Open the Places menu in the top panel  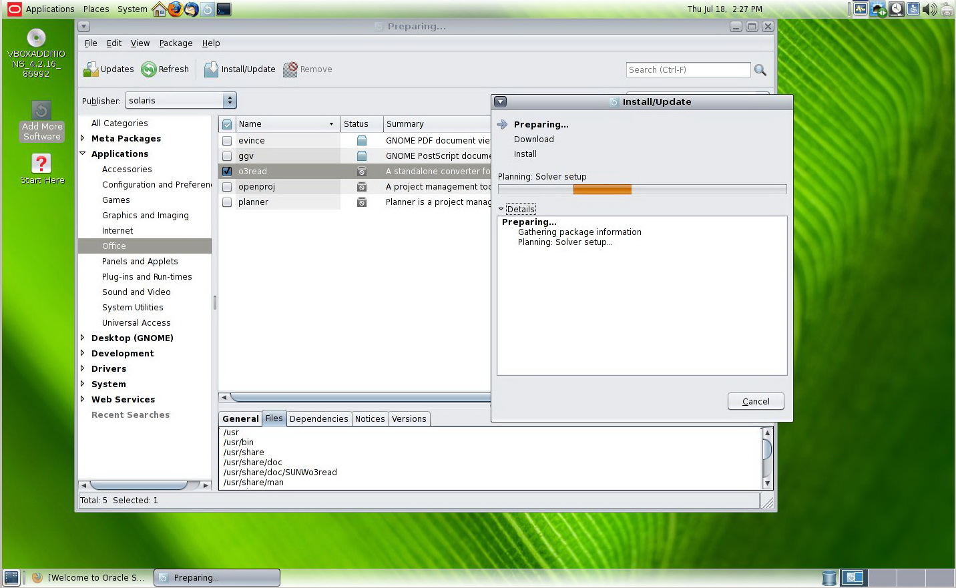(x=96, y=9)
